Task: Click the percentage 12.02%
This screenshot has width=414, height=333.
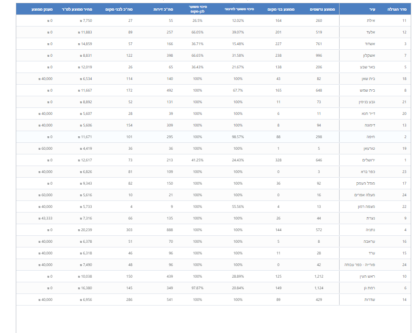Action: 238,20
